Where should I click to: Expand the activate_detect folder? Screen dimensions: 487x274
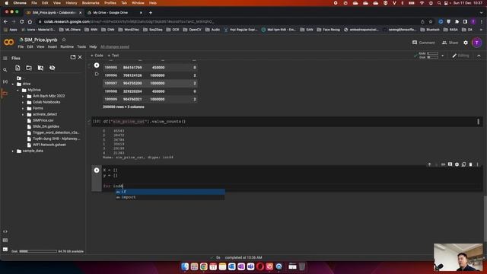pos(23,114)
